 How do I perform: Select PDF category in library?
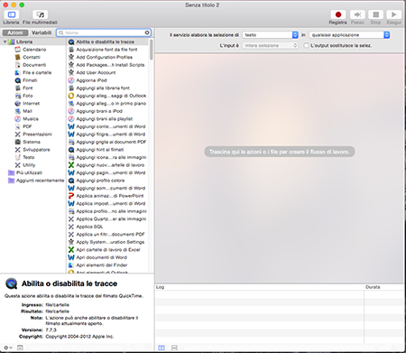(27, 126)
